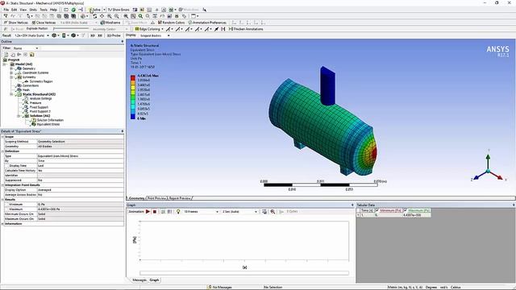Image resolution: width=516 pixels, height=290 pixels.
Task: Select the Mesh tree item
Action: tap(26, 89)
